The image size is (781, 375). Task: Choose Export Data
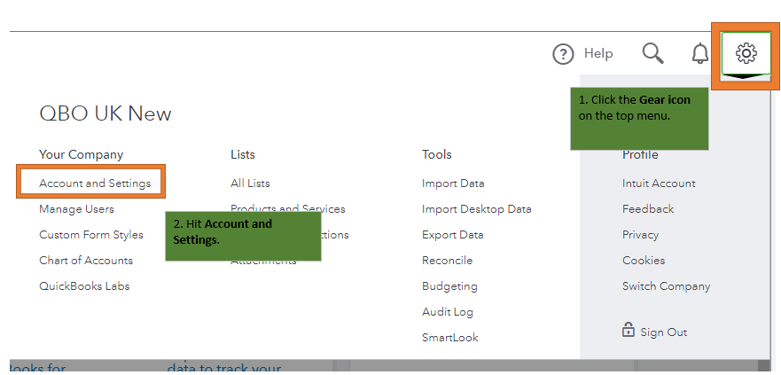(x=453, y=235)
